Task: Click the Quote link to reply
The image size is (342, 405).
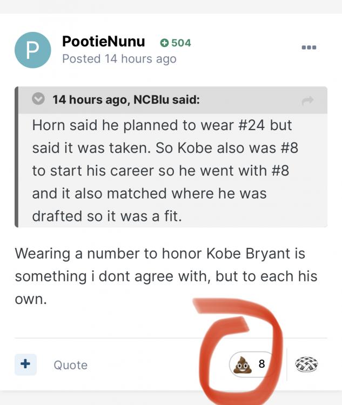Action: tap(70, 365)
